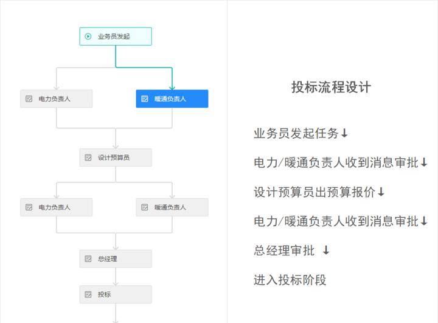
Task: Select the 业务员发起 start node label
Action: click(114, 36)
